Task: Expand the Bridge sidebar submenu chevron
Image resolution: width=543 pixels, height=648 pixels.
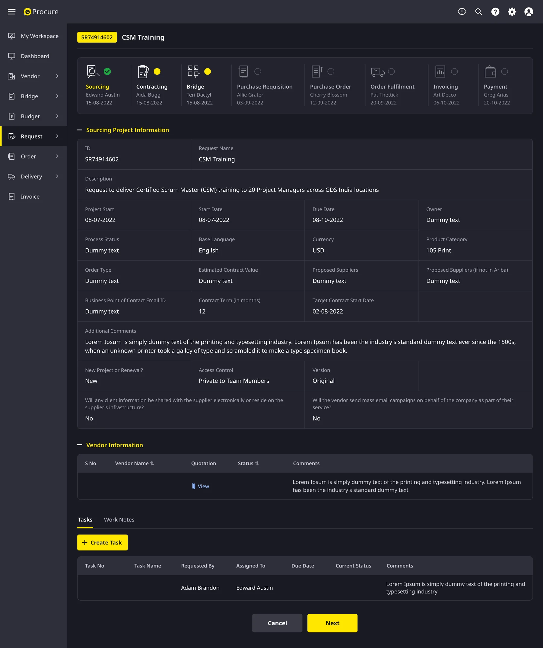Action: point(57,96)
